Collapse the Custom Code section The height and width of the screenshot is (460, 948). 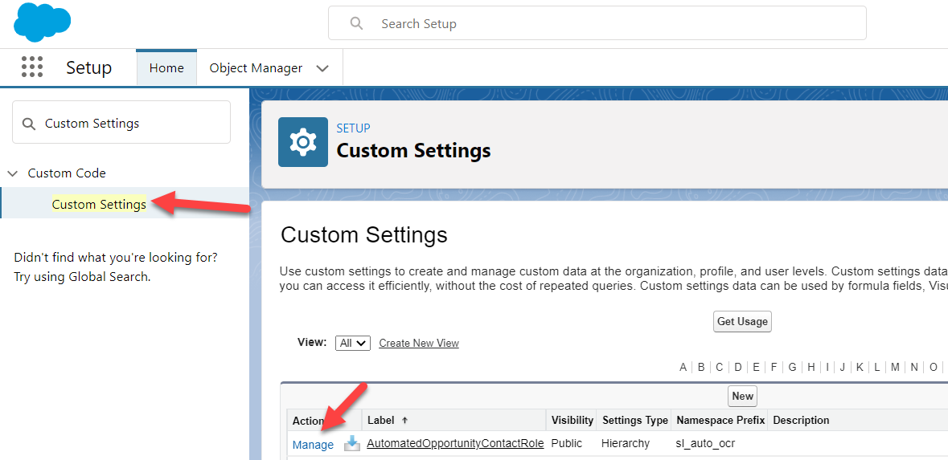click(x=13, y=174)
